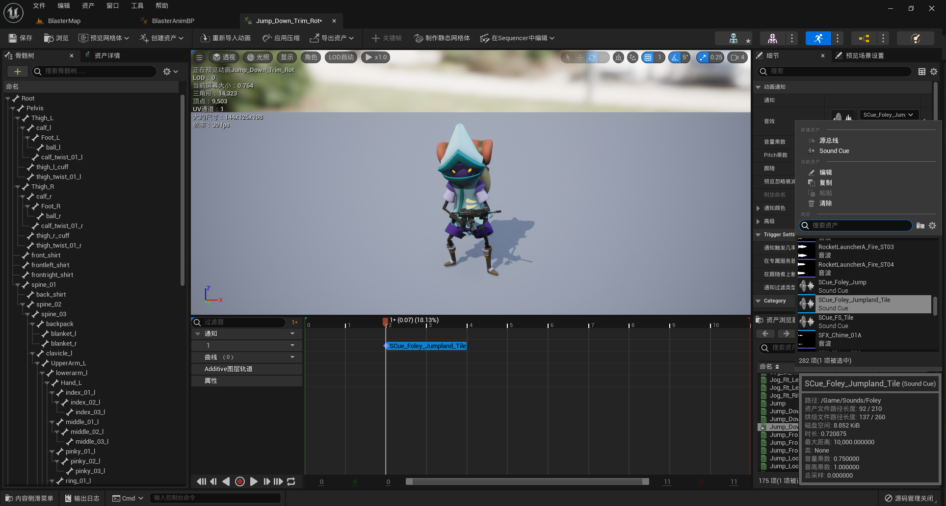946x506 pixels.
Task: Open the Skeleton editor mode icon
Action: point(734,38)
